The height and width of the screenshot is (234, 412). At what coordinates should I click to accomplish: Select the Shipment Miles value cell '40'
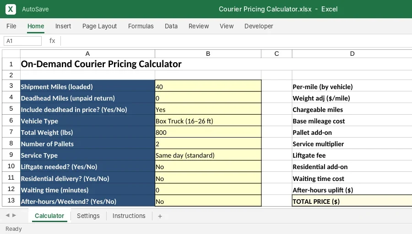(x=208, y=86)
